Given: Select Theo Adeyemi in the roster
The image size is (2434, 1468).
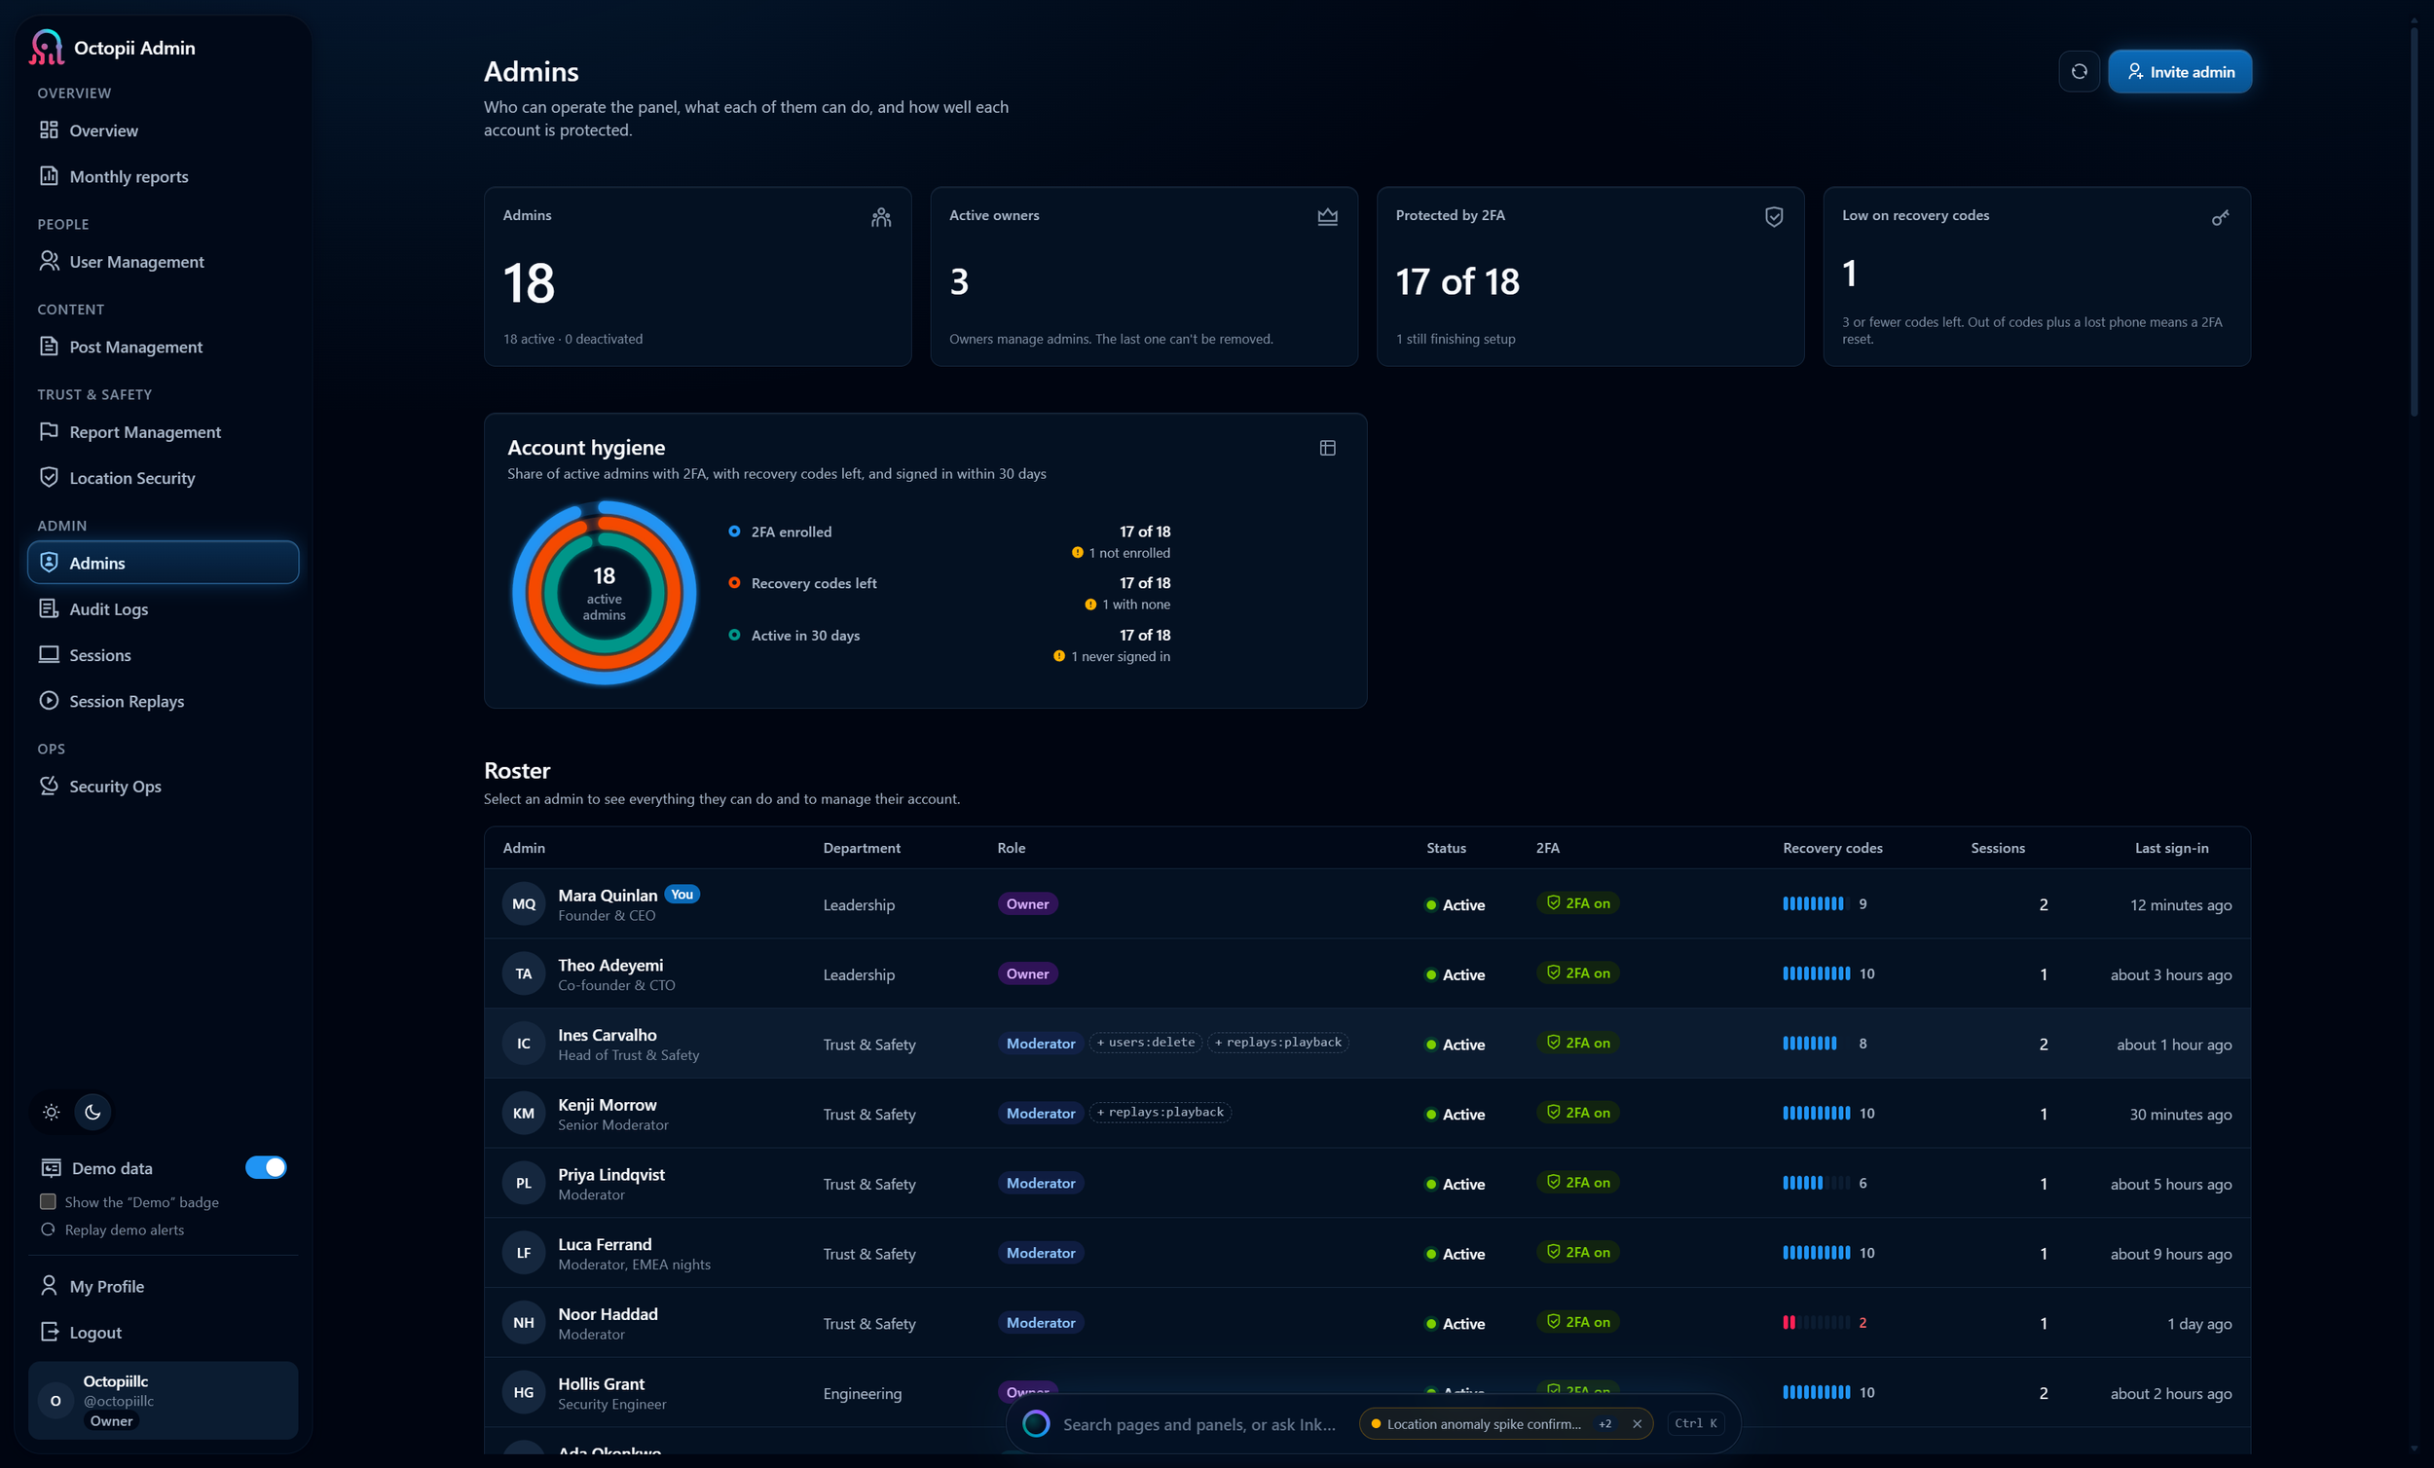Looking at the screenshot, I should (1367, 974).
